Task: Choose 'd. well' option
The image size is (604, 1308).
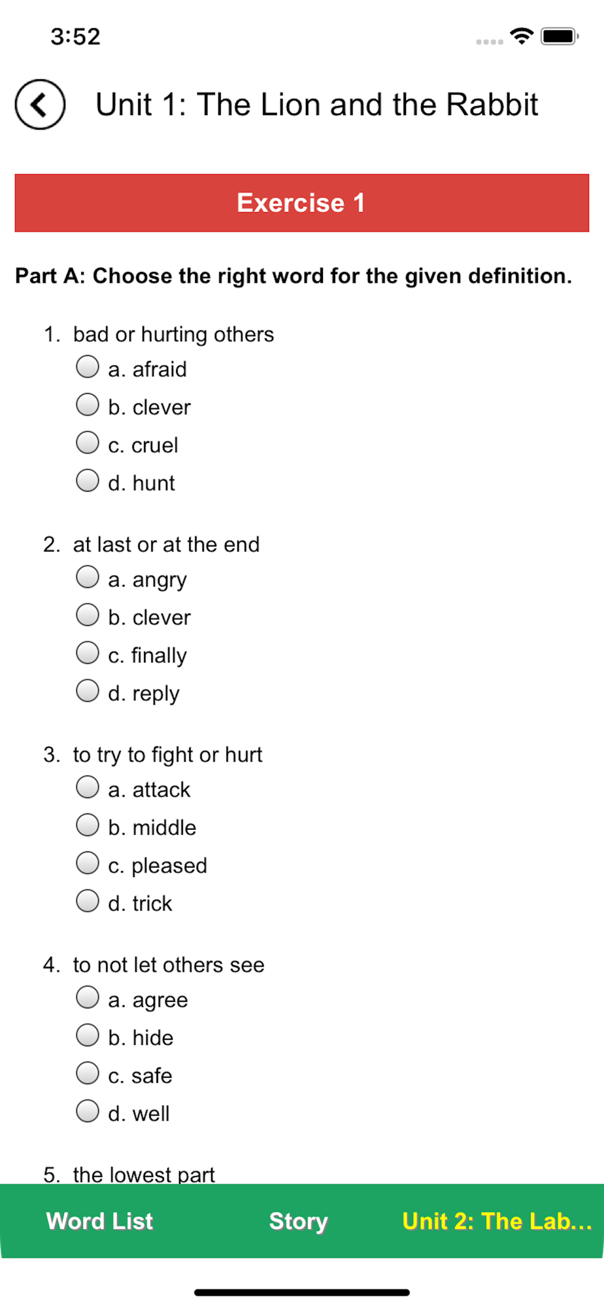Action: point(87,1111)
